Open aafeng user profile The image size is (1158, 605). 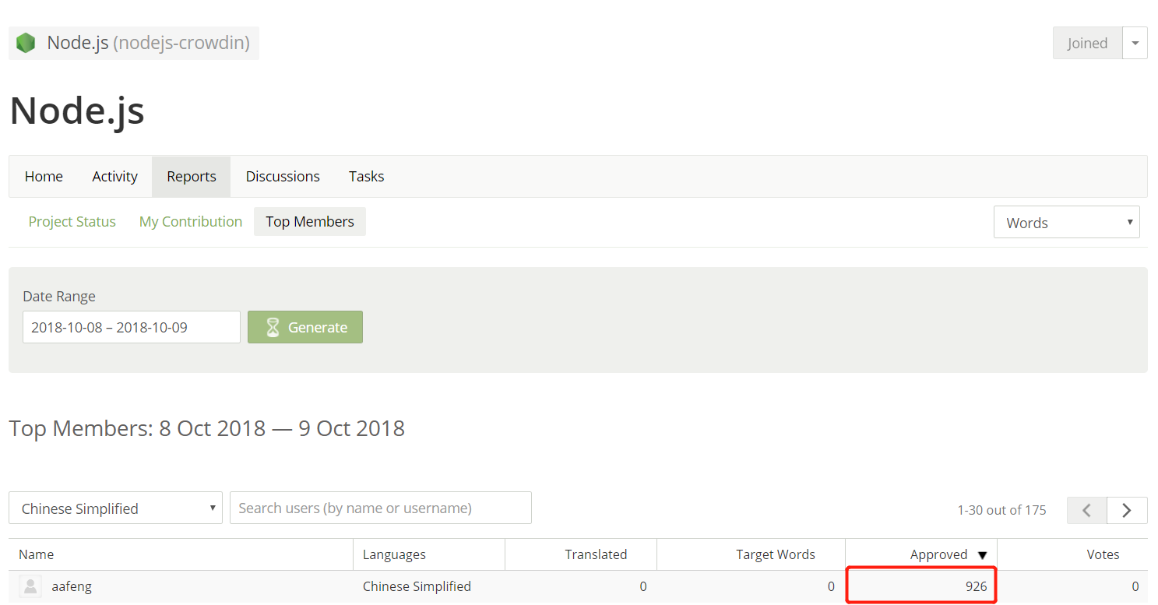pyautogui.click(x=72, y=586)
